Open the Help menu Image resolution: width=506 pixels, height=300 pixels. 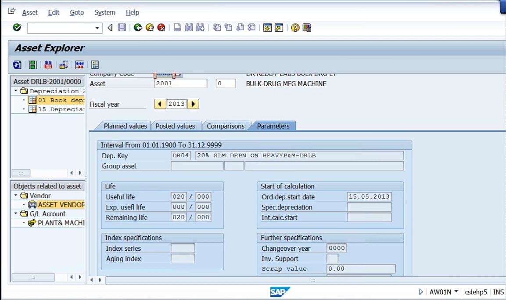(132, 13)
